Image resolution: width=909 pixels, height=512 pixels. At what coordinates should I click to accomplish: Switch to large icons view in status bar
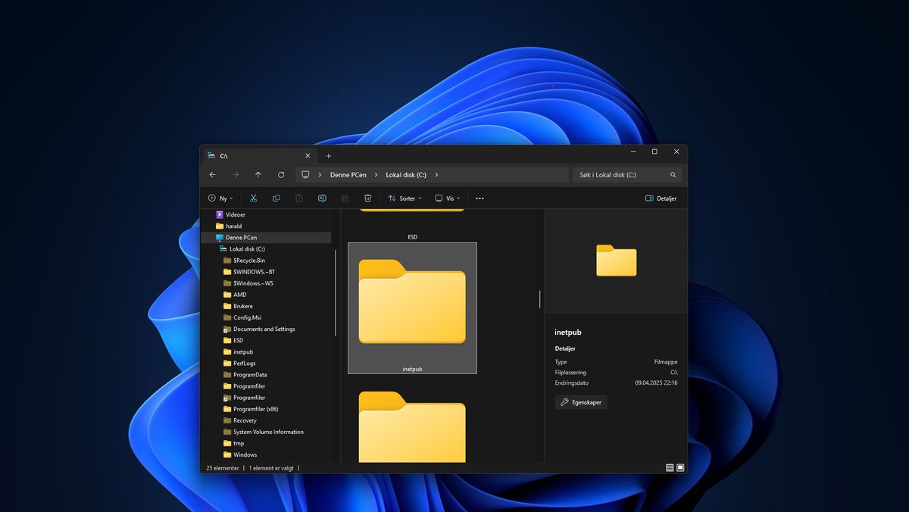click(x=680, y=468)
